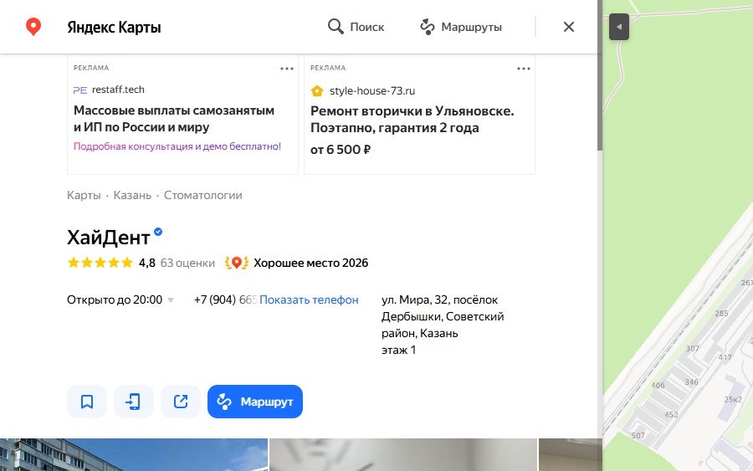Viewport: 753px width, 471px height.
Task: Click building number 452 on the map
Action: click(x=671, y=415)
